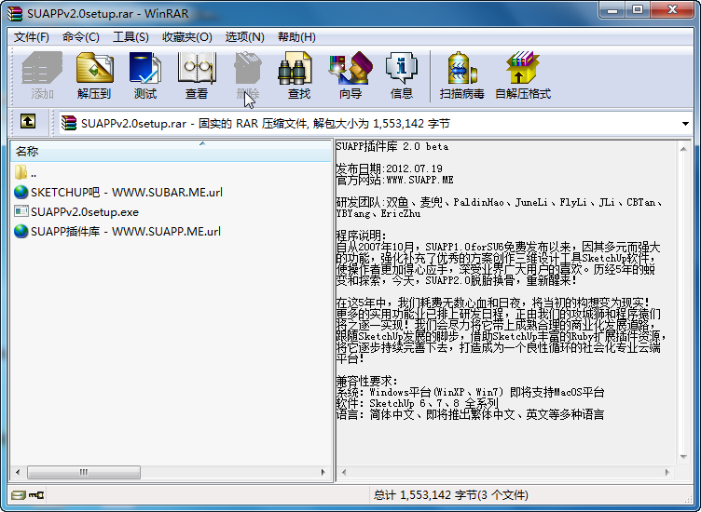Click WinRAR icon in title bar

[x=15, y=13]
